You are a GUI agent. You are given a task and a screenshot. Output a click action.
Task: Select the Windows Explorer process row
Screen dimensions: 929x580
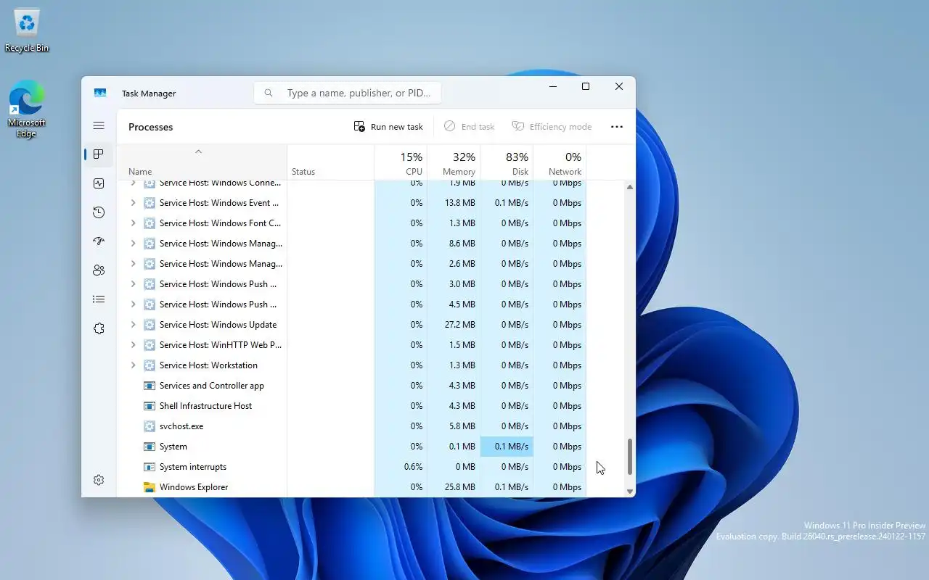(x=352, y=487)
